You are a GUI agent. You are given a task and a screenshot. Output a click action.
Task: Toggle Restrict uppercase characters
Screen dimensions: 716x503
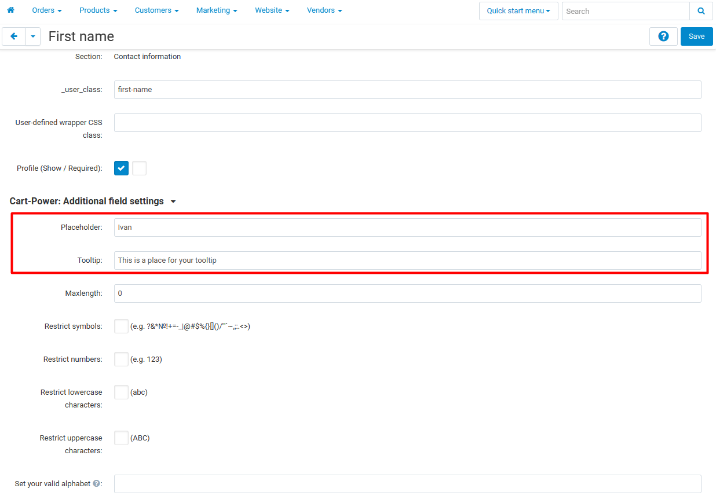(x=121, y=438)
